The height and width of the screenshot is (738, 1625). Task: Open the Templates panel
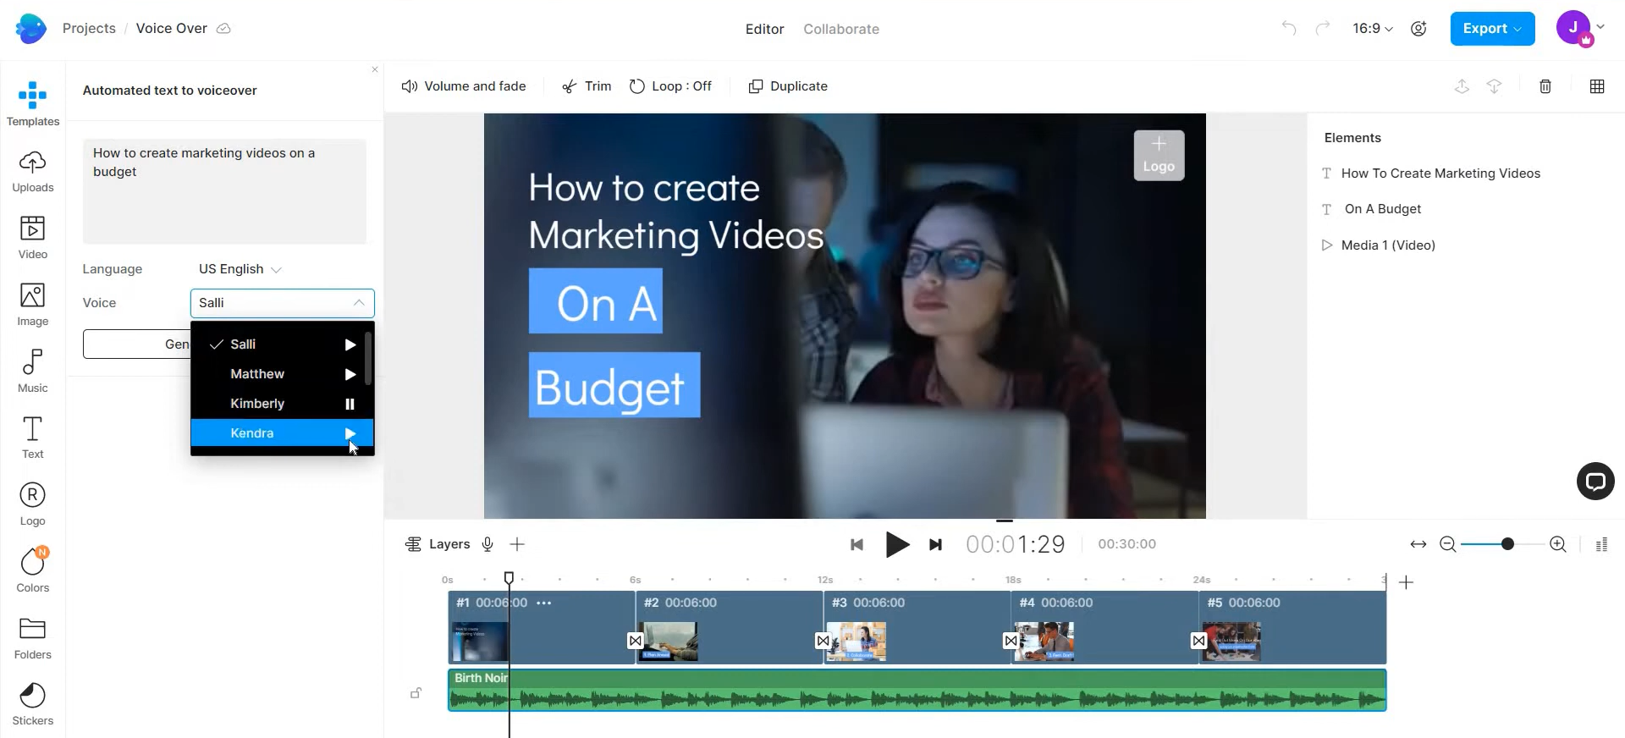[33, 104]
